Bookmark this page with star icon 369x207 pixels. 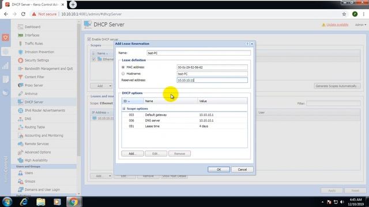(x=344, y=14)
